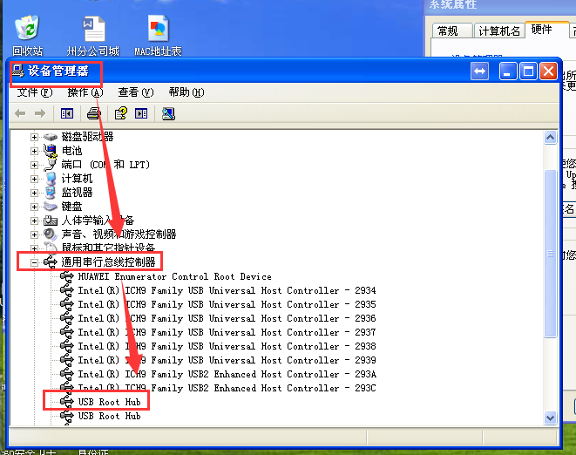Image resolution: width=576 pixels, height=455 pixels.
Task: Select HUAWEI Enumerator Control Root Device
Action: 174,276
